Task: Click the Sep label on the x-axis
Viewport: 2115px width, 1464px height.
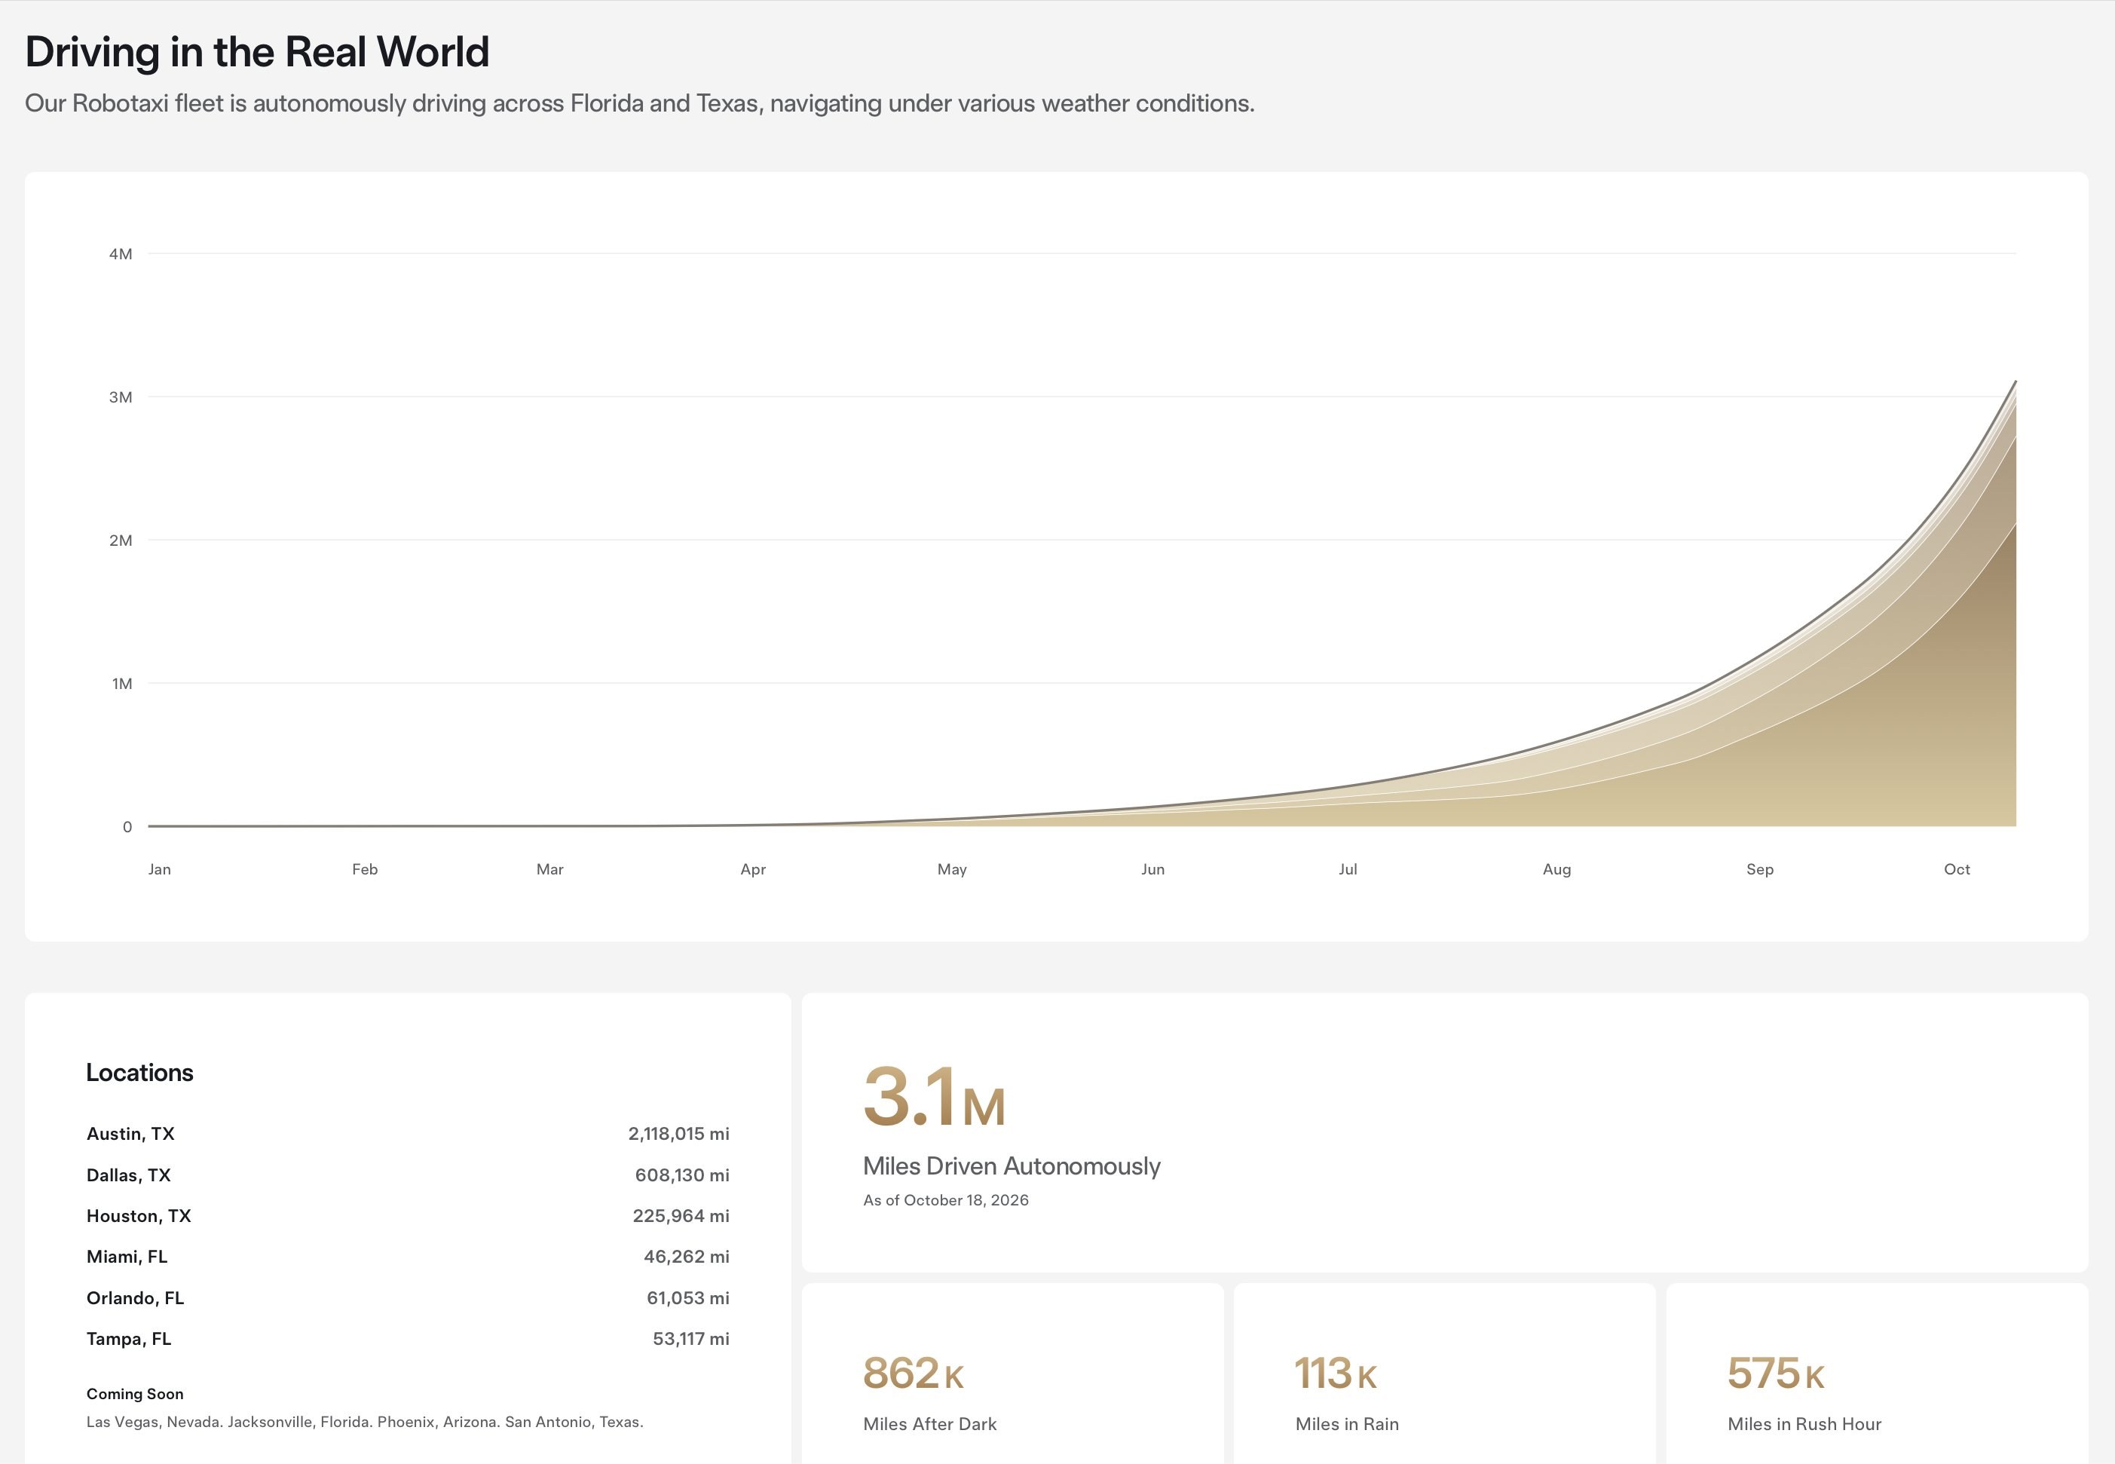Action: click(x=1759, y=868)
